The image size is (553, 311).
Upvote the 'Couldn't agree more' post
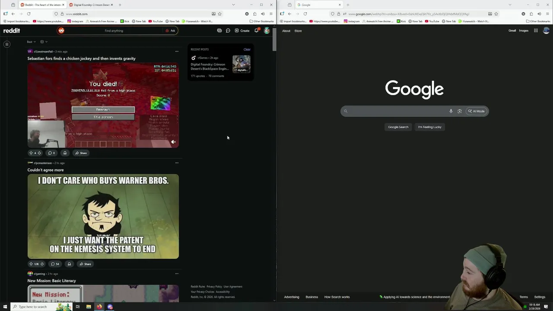[x=31, y=264]
